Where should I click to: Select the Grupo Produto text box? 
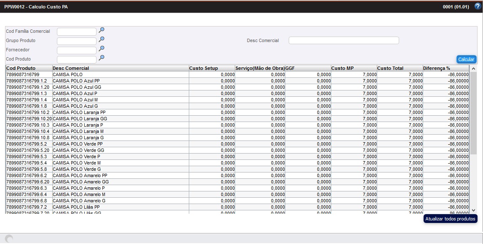pyautogui.click(x=77, y=41)
